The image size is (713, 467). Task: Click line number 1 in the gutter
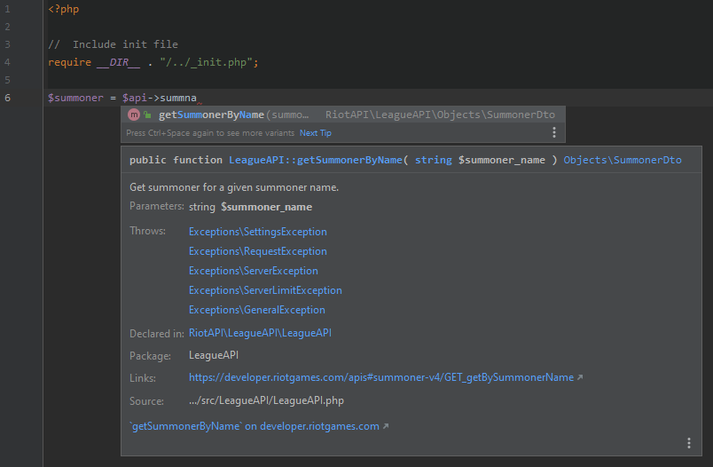(x=7, y=9)
